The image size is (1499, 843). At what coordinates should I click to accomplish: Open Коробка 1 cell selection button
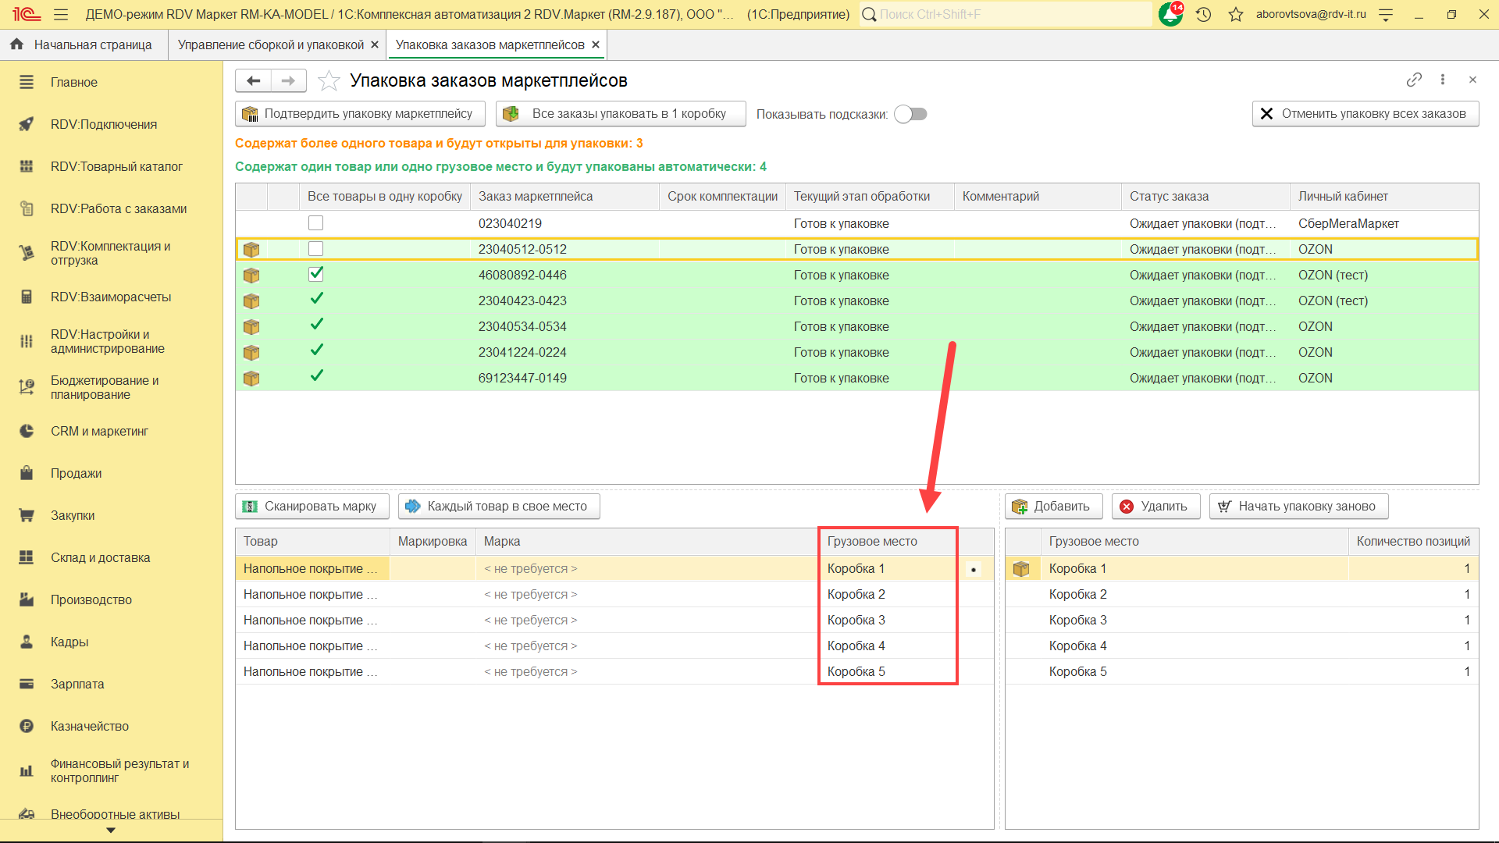coord(974,569)
